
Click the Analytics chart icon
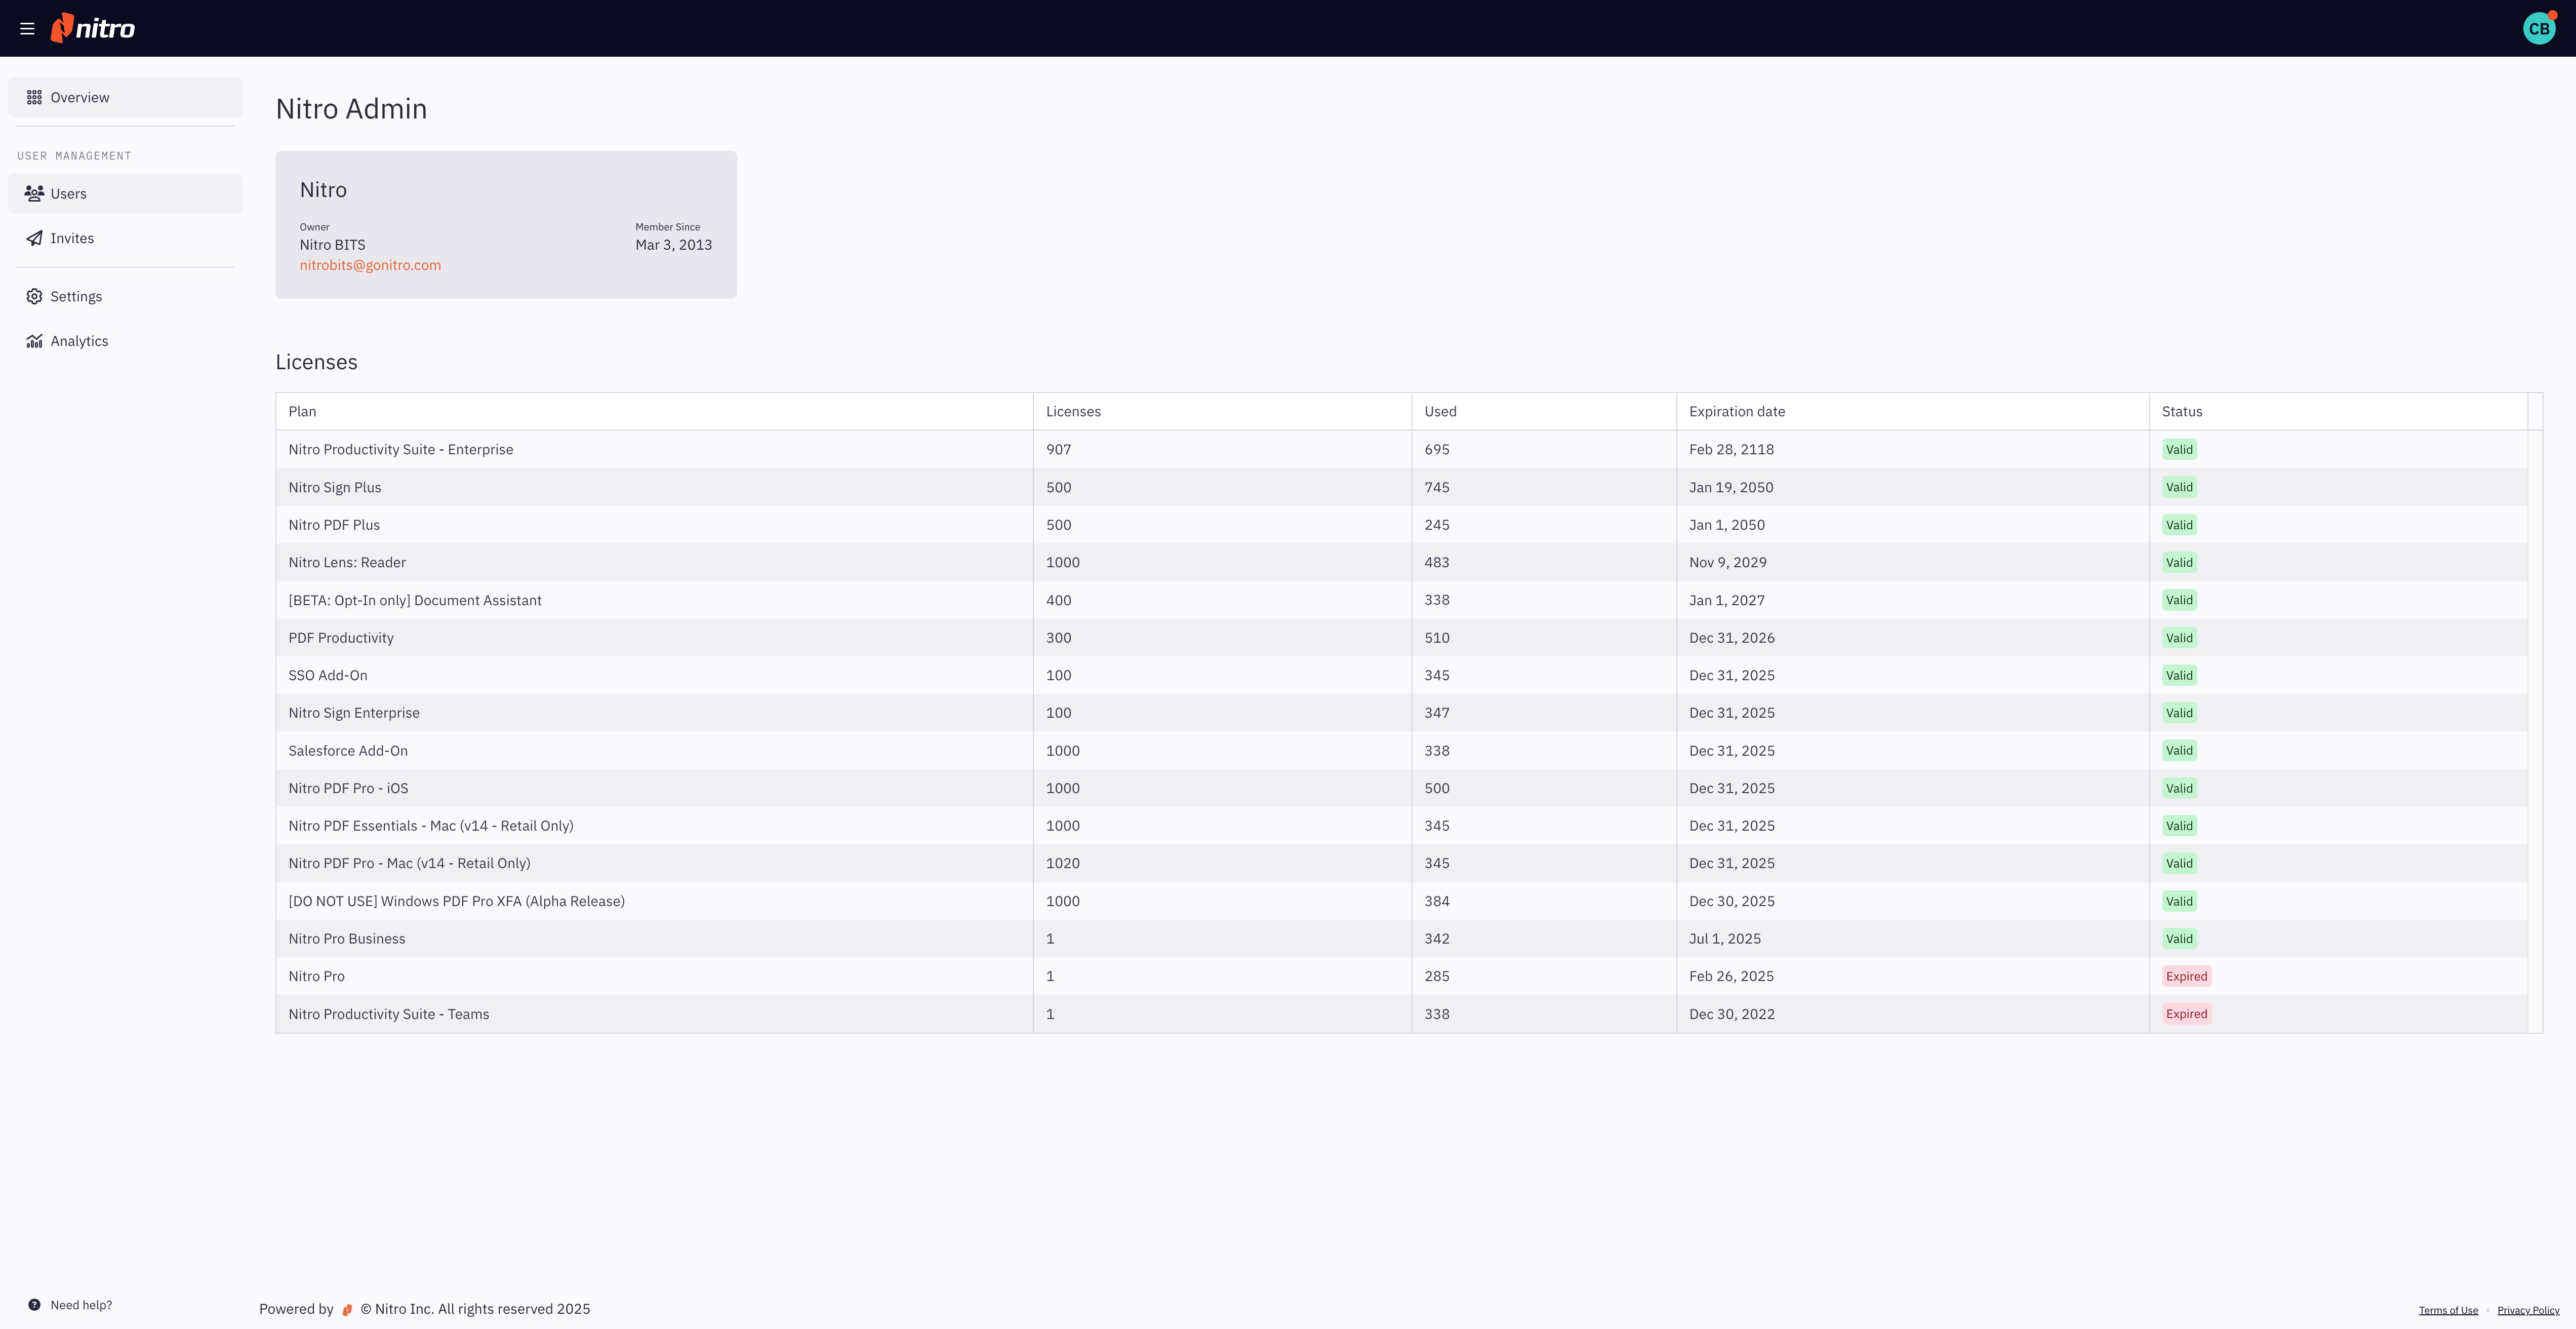pyautogui.click(x=34, y=341)
